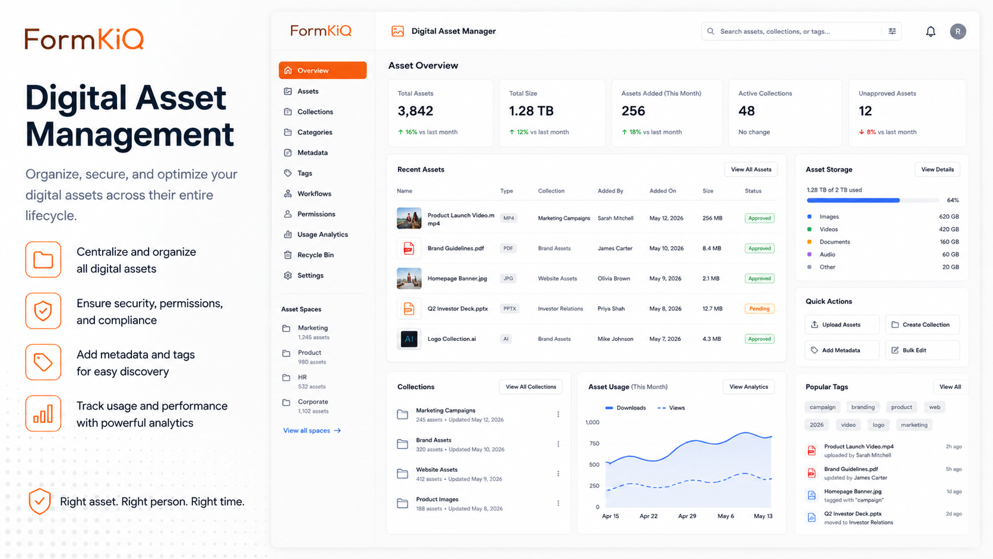Click the Upload Assets button

(841, 324)
